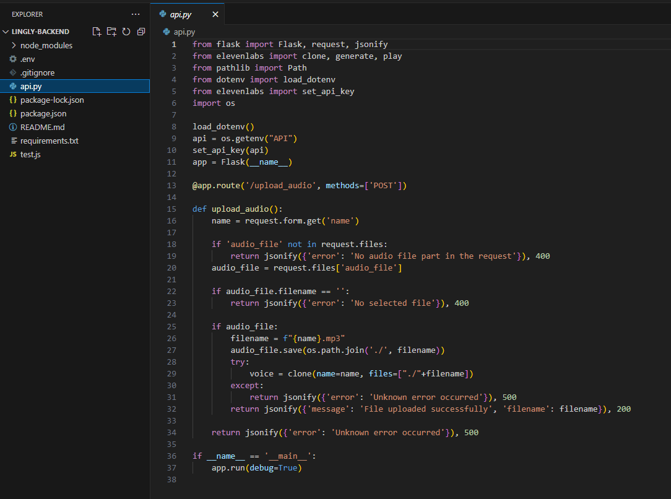Viewport: 671px width, 499px height.
Task: Collapse all folders in Explorer
Action: 141,32
